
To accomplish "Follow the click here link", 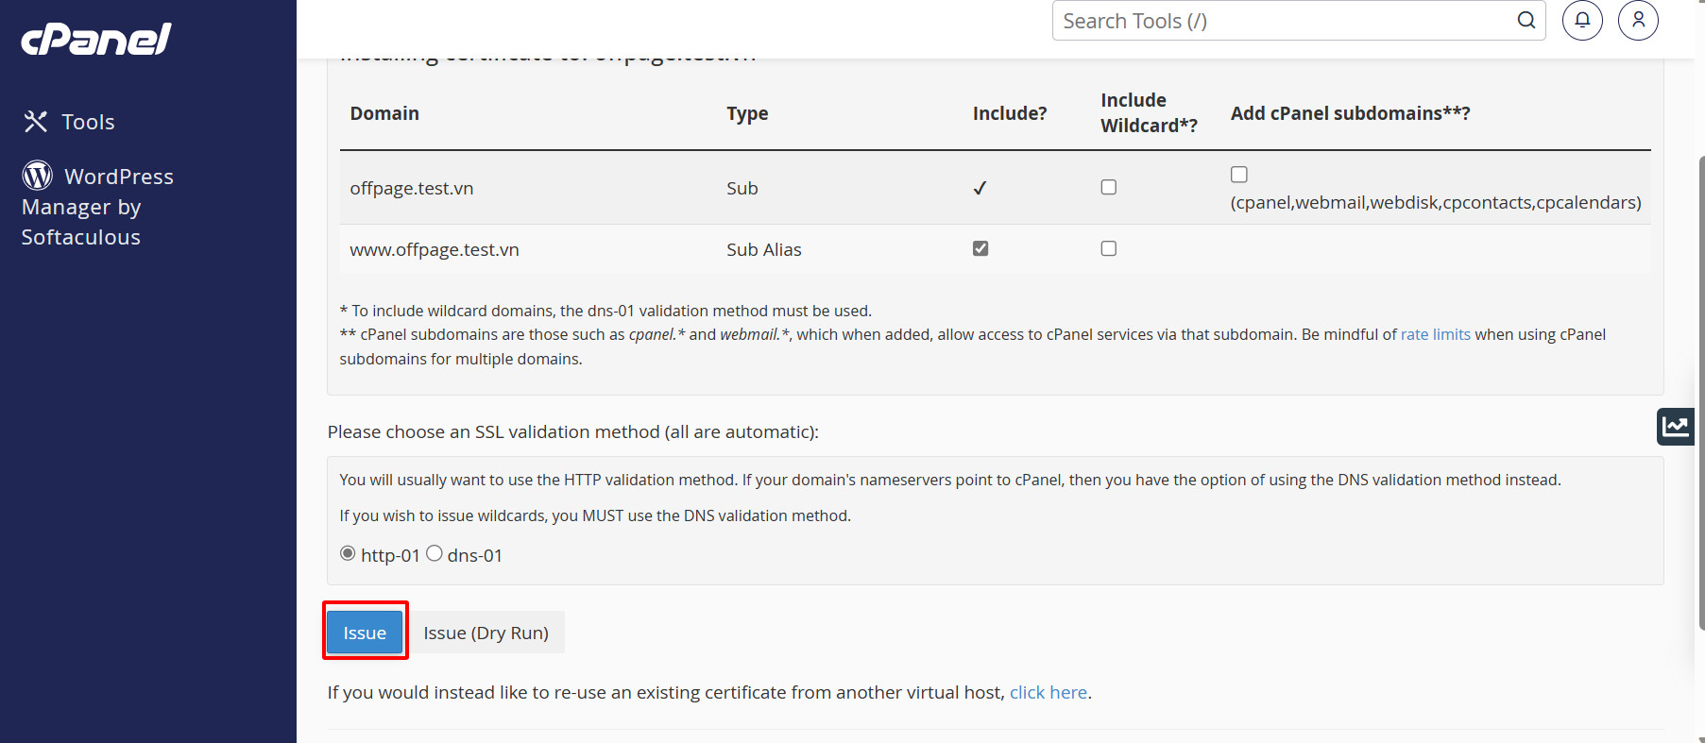I will pyautogui.click(x=1049, y=692).
